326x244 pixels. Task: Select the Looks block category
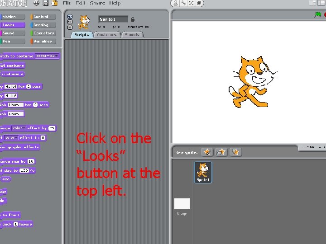click(13, 25)
